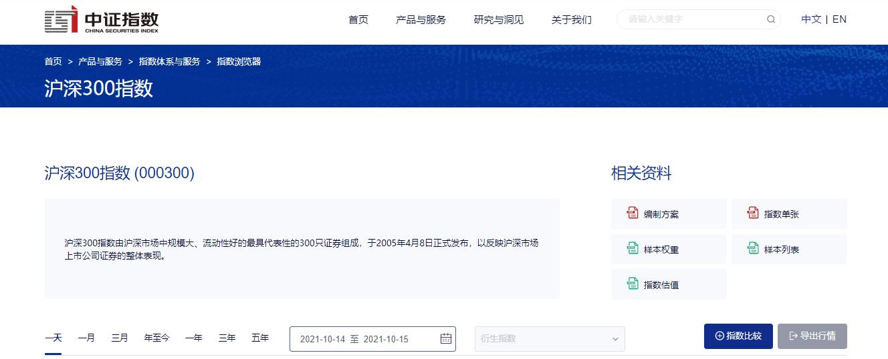This screenshot has width=888, height=359.
Task: Select the 一天 time range tab
Action: click(x=53, y=338)
